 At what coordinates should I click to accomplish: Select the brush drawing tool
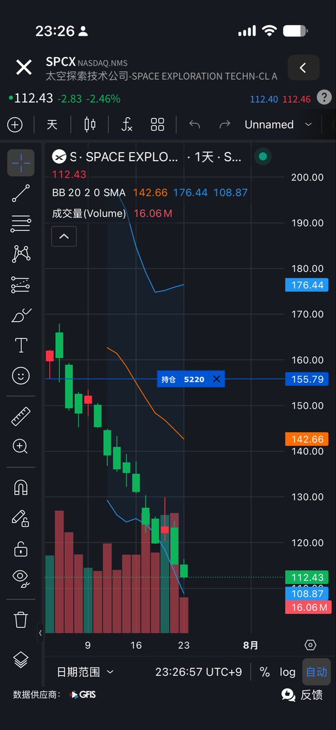21,315
